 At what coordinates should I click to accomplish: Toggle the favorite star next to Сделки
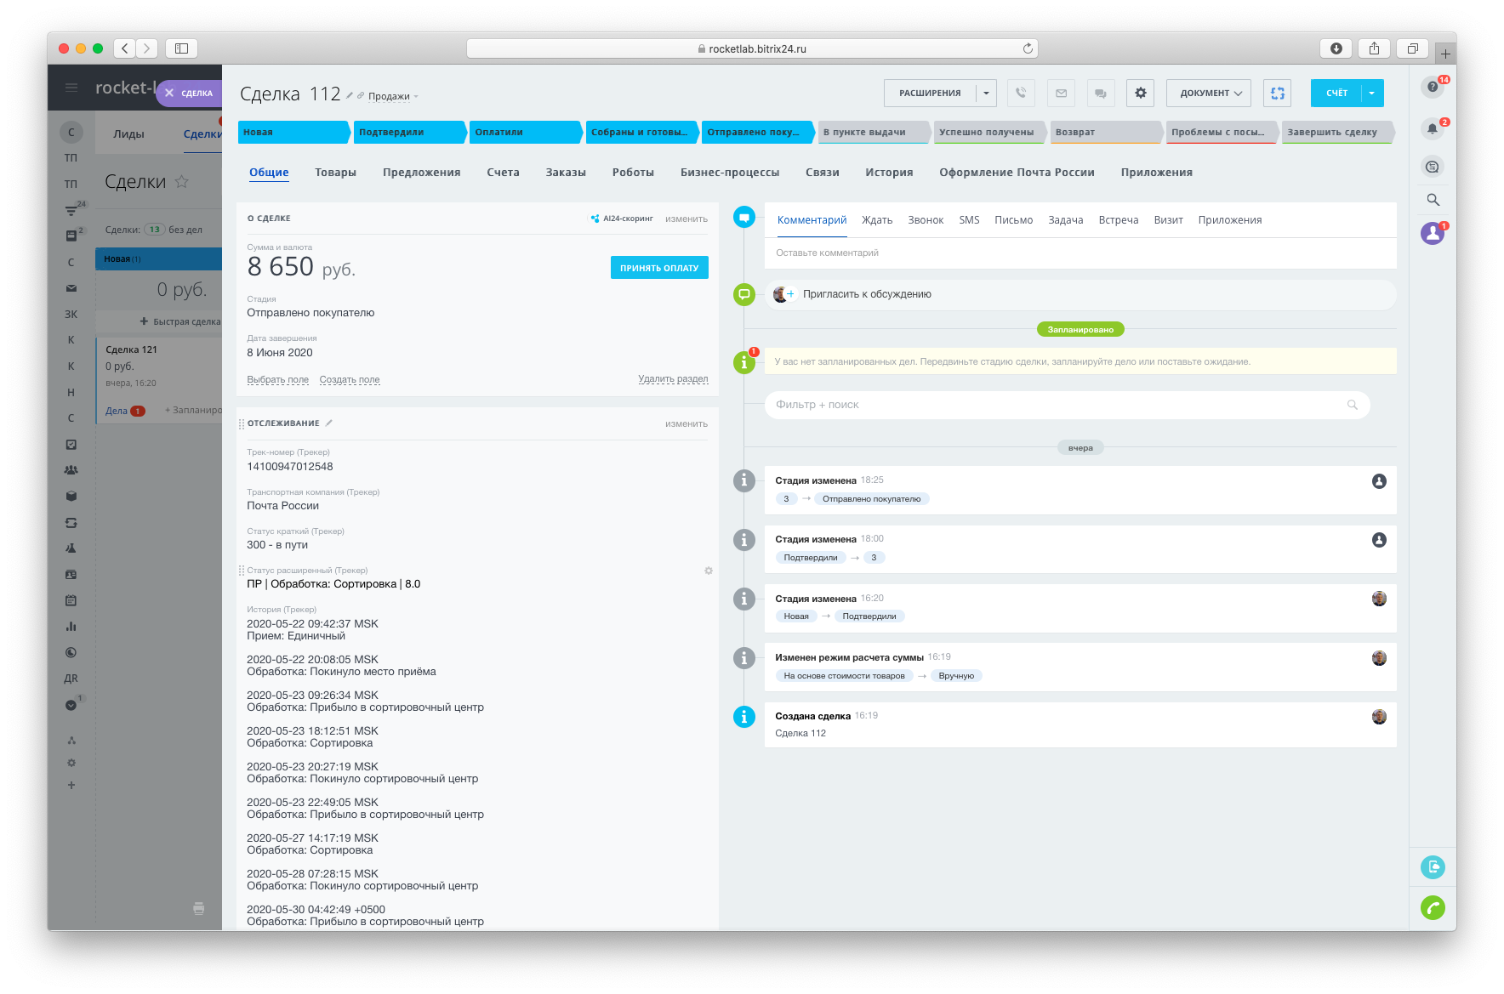(181, 181)
